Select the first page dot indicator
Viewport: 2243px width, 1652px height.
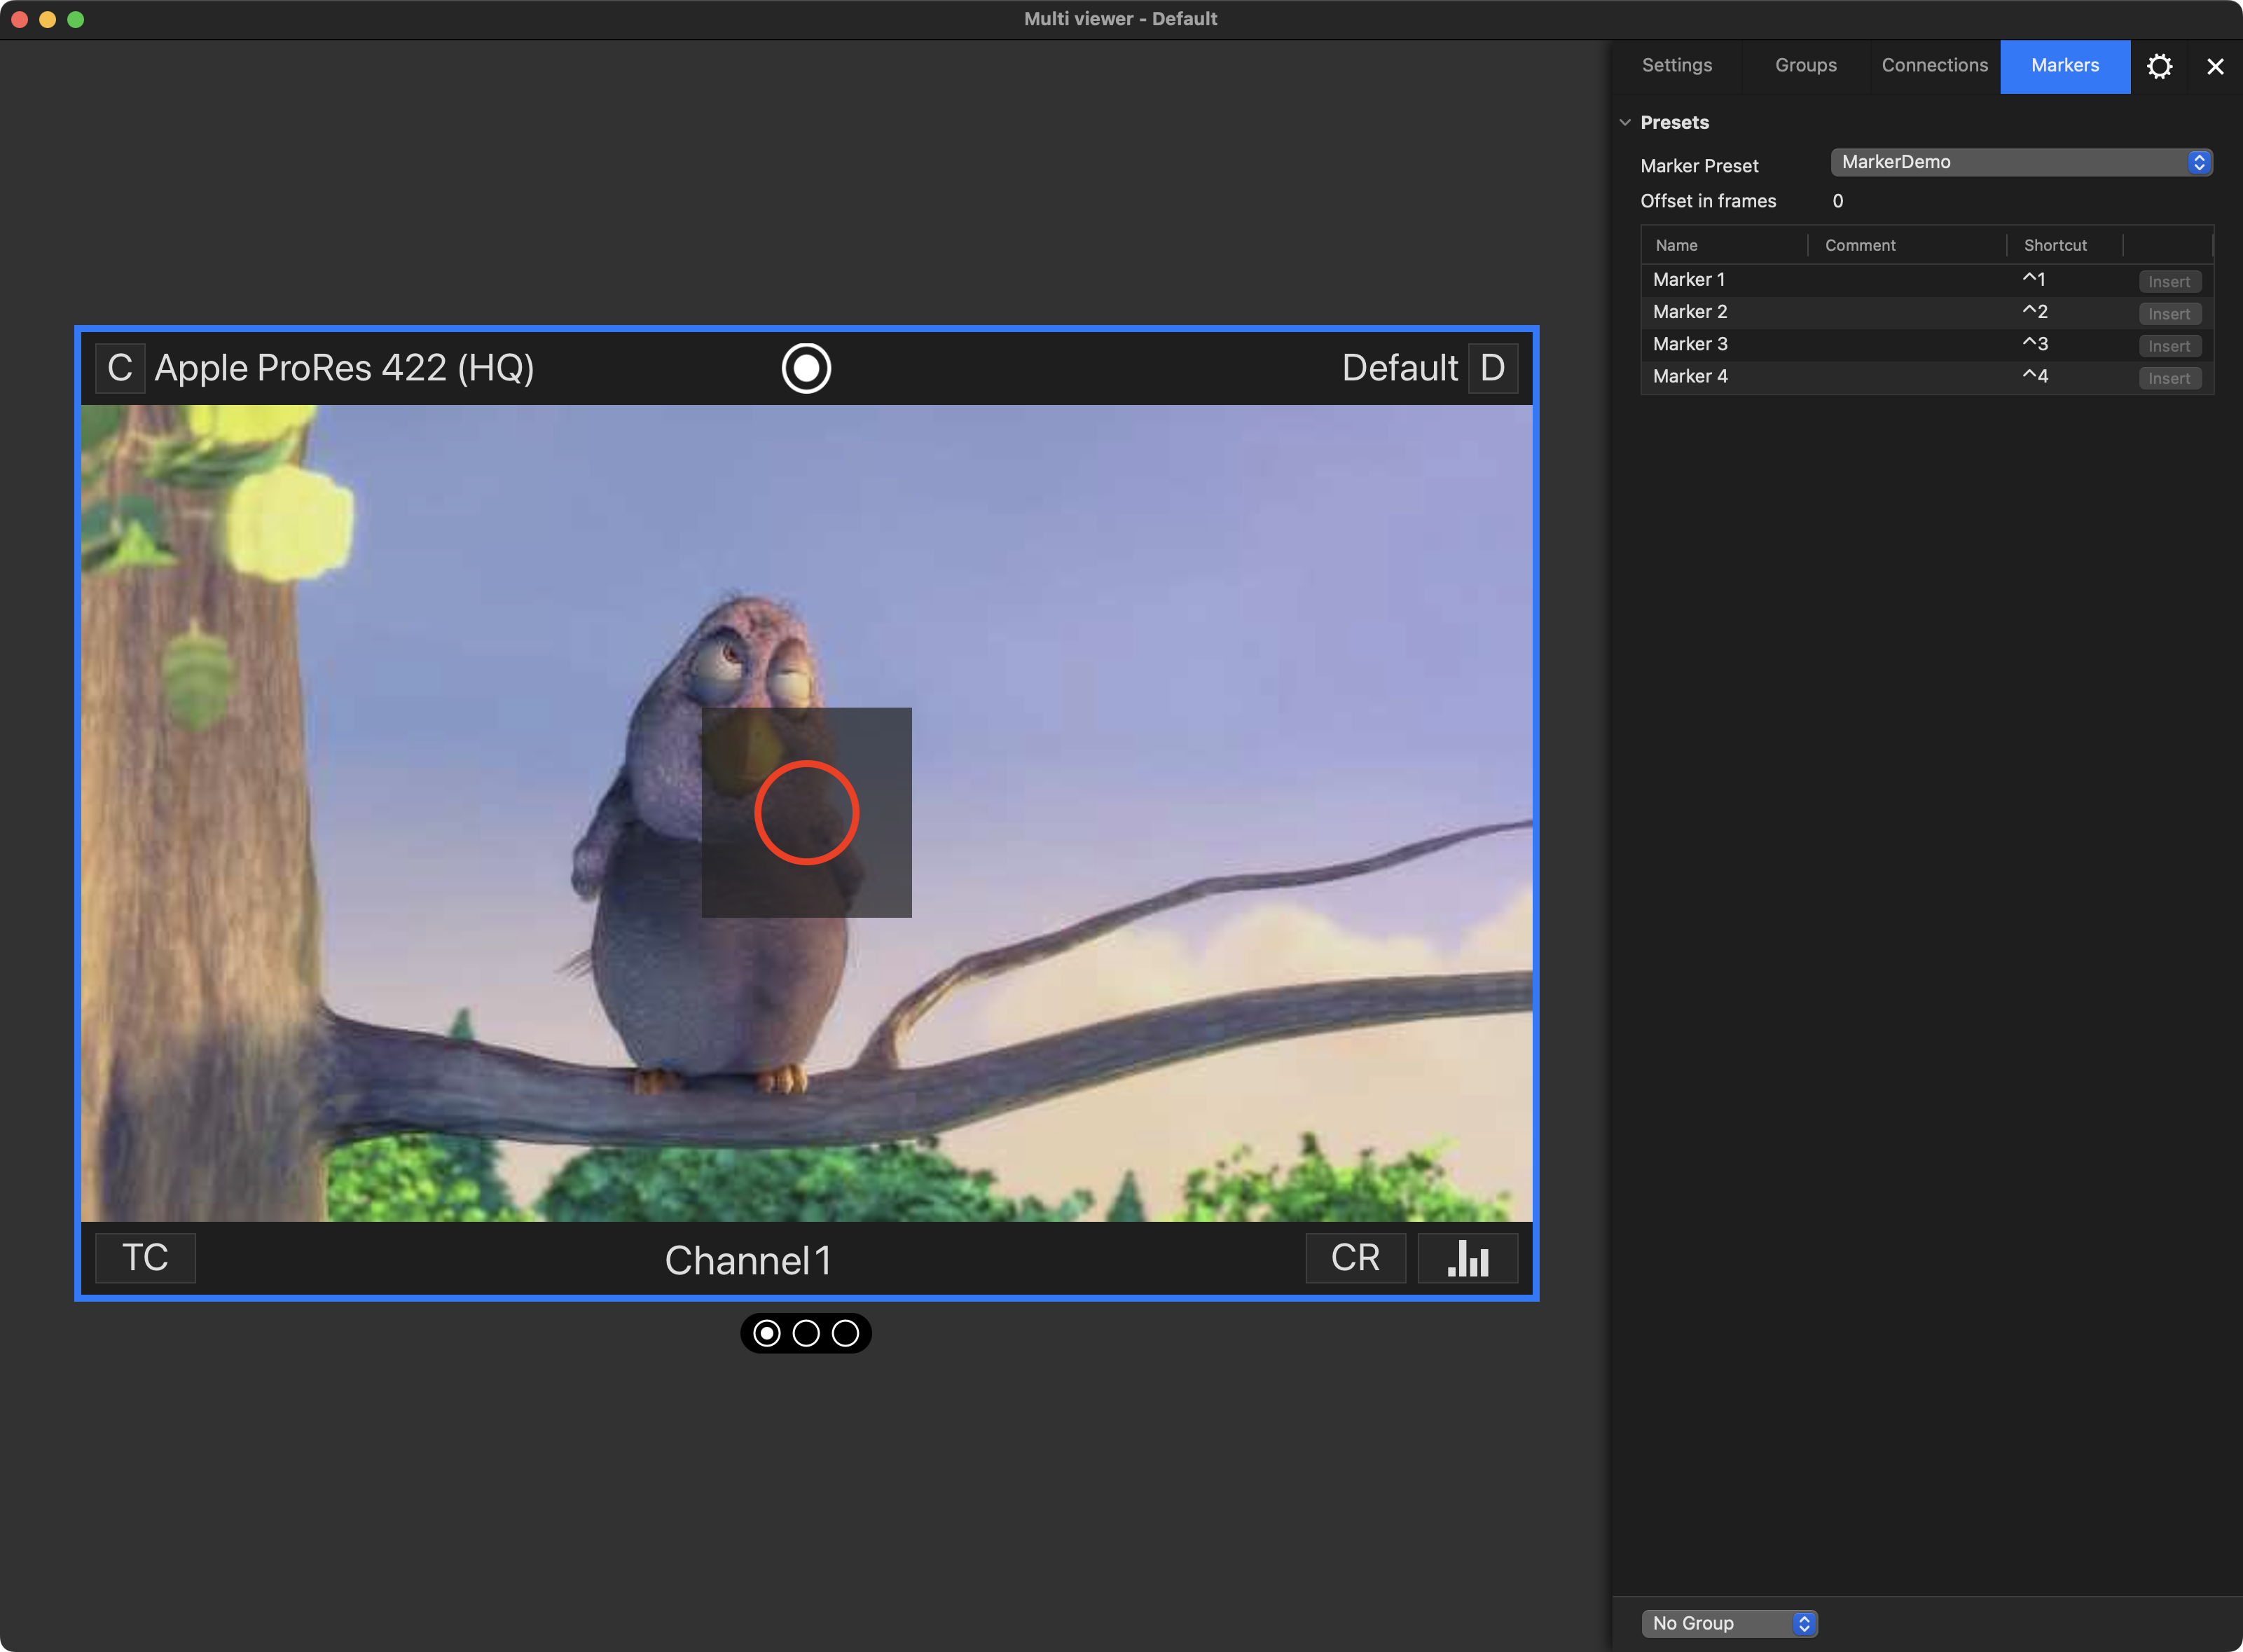point(767,1333)
